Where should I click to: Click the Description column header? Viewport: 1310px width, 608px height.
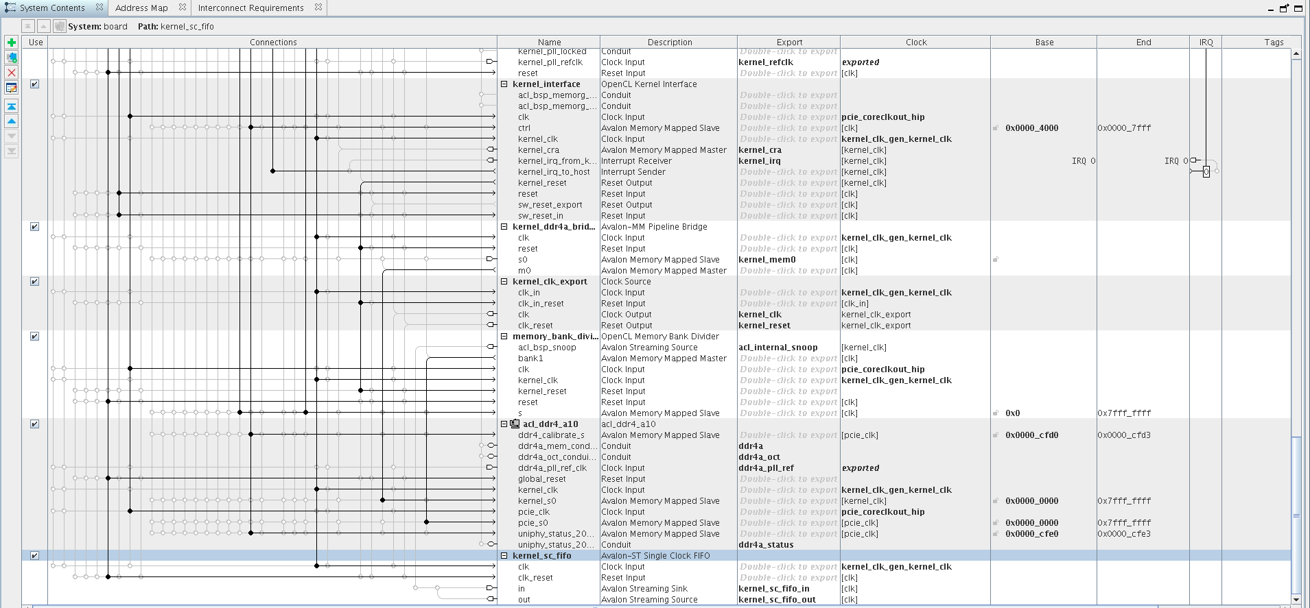(669, 42)
